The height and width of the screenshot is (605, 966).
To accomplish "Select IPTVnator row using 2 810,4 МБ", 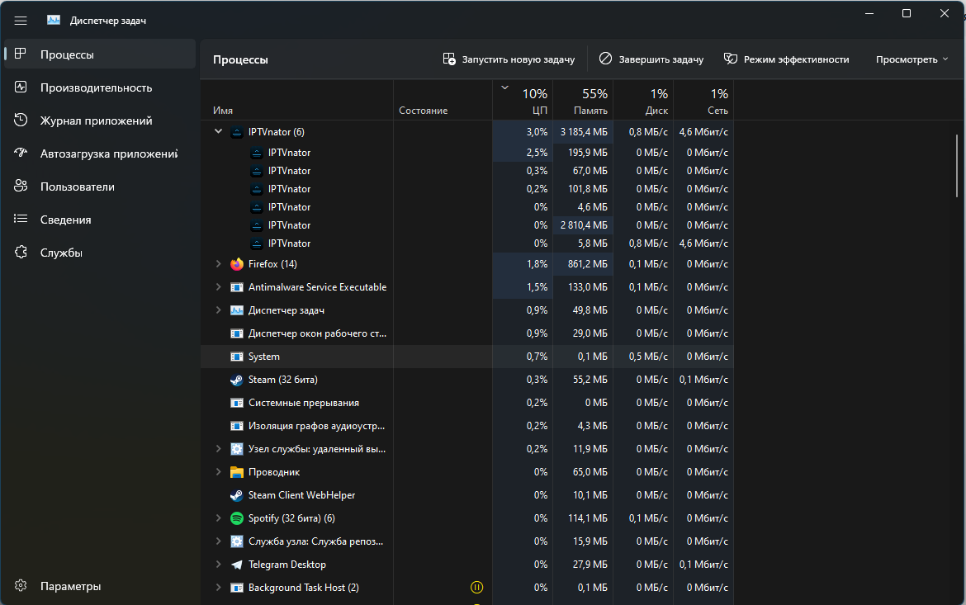I will [467, 225].
